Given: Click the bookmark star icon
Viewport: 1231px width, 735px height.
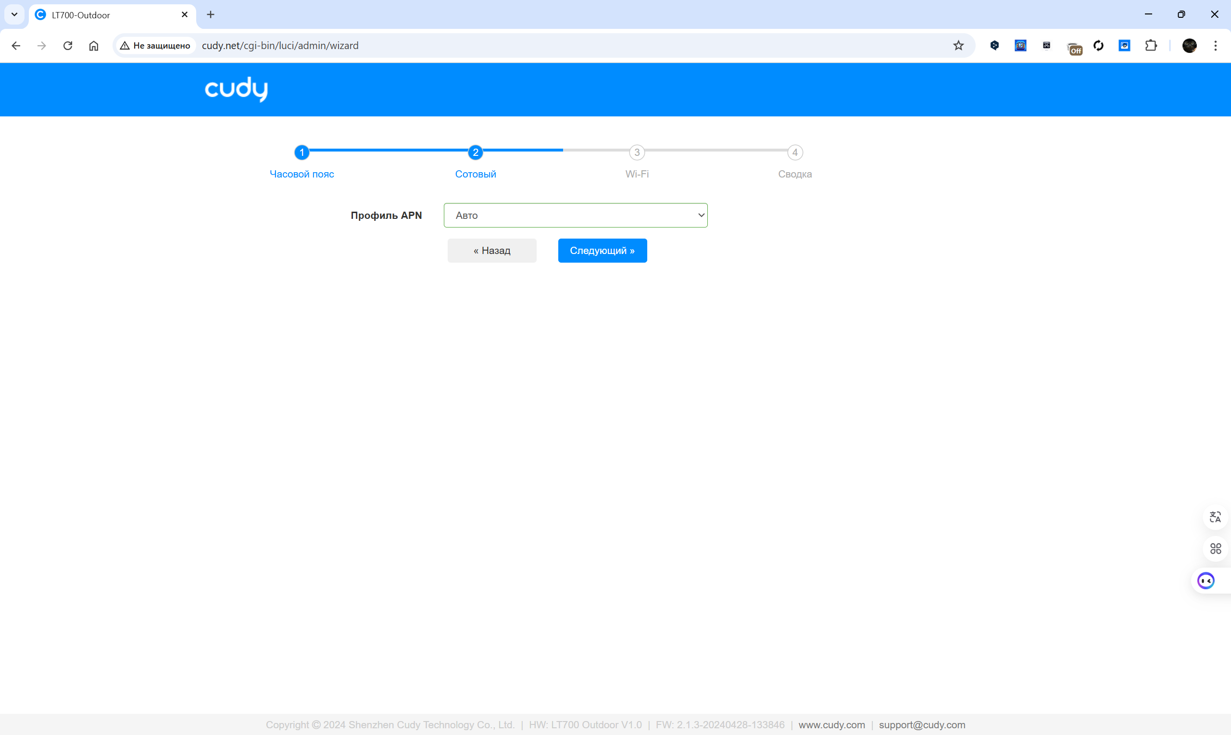Looking at the screenshot, I should (958, 46).
